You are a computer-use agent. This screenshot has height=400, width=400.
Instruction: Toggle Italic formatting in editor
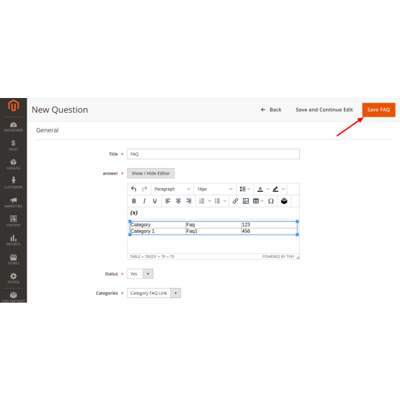point(144,201)
